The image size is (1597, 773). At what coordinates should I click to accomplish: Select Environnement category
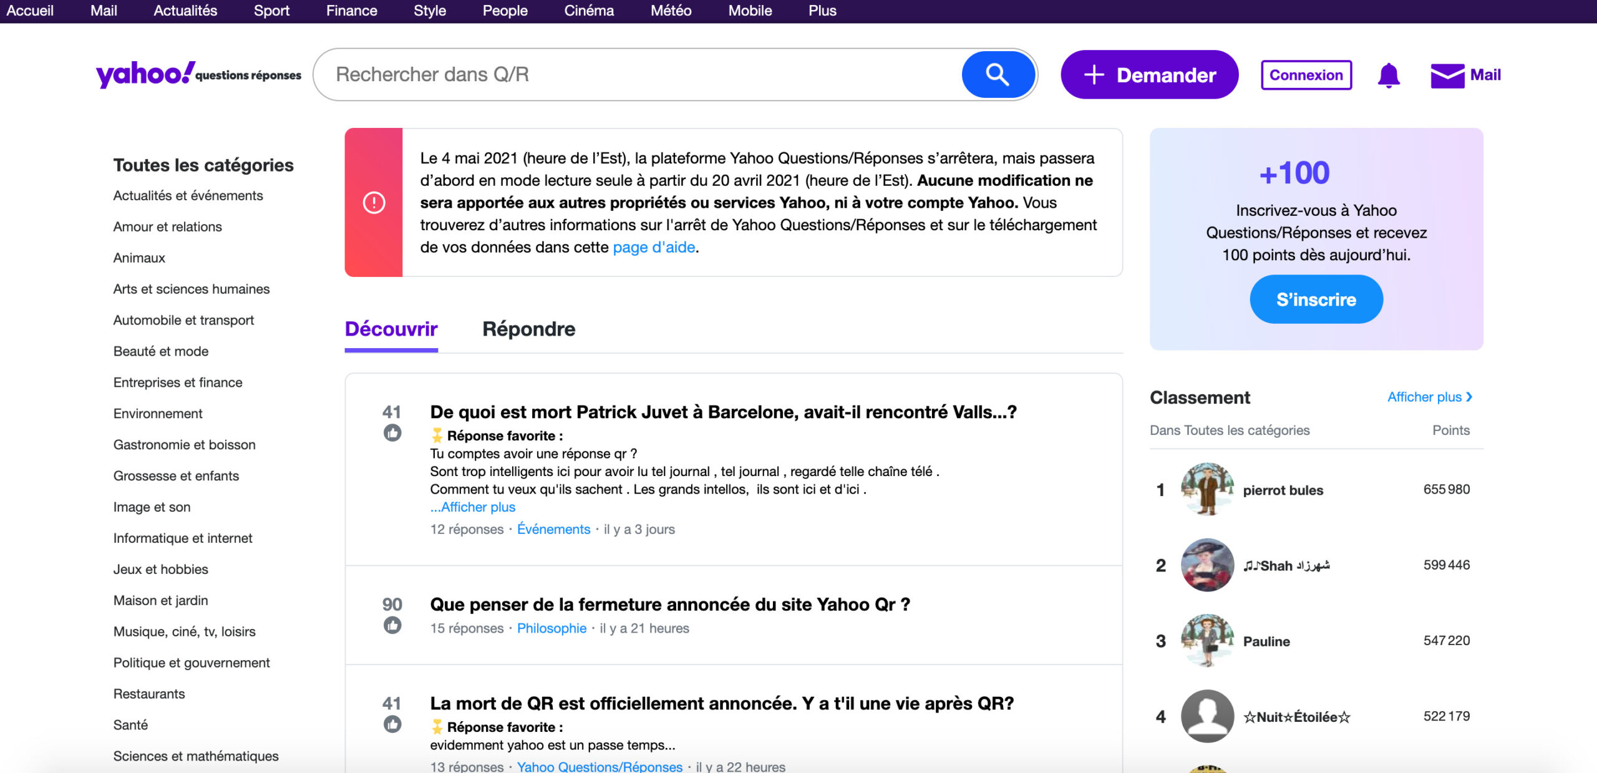158,414
